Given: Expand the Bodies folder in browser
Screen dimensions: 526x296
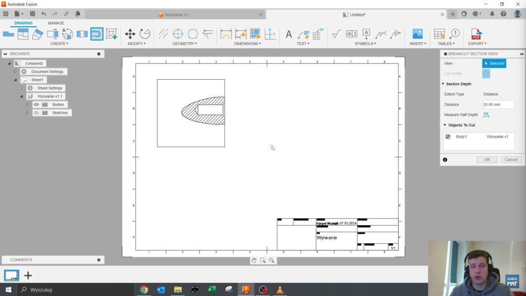Looking at the screenshot, I should pyautogui.click(x=27, y=104).
